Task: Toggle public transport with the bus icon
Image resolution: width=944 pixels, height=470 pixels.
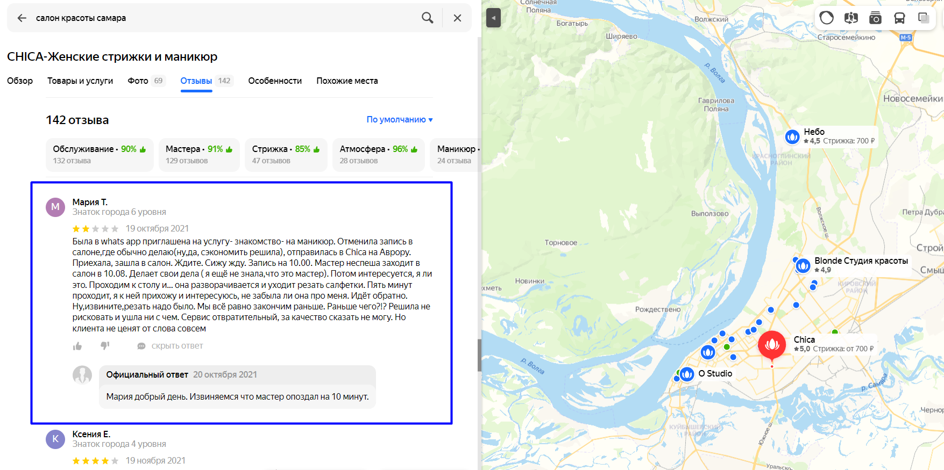Action: (x=899, y=18)
